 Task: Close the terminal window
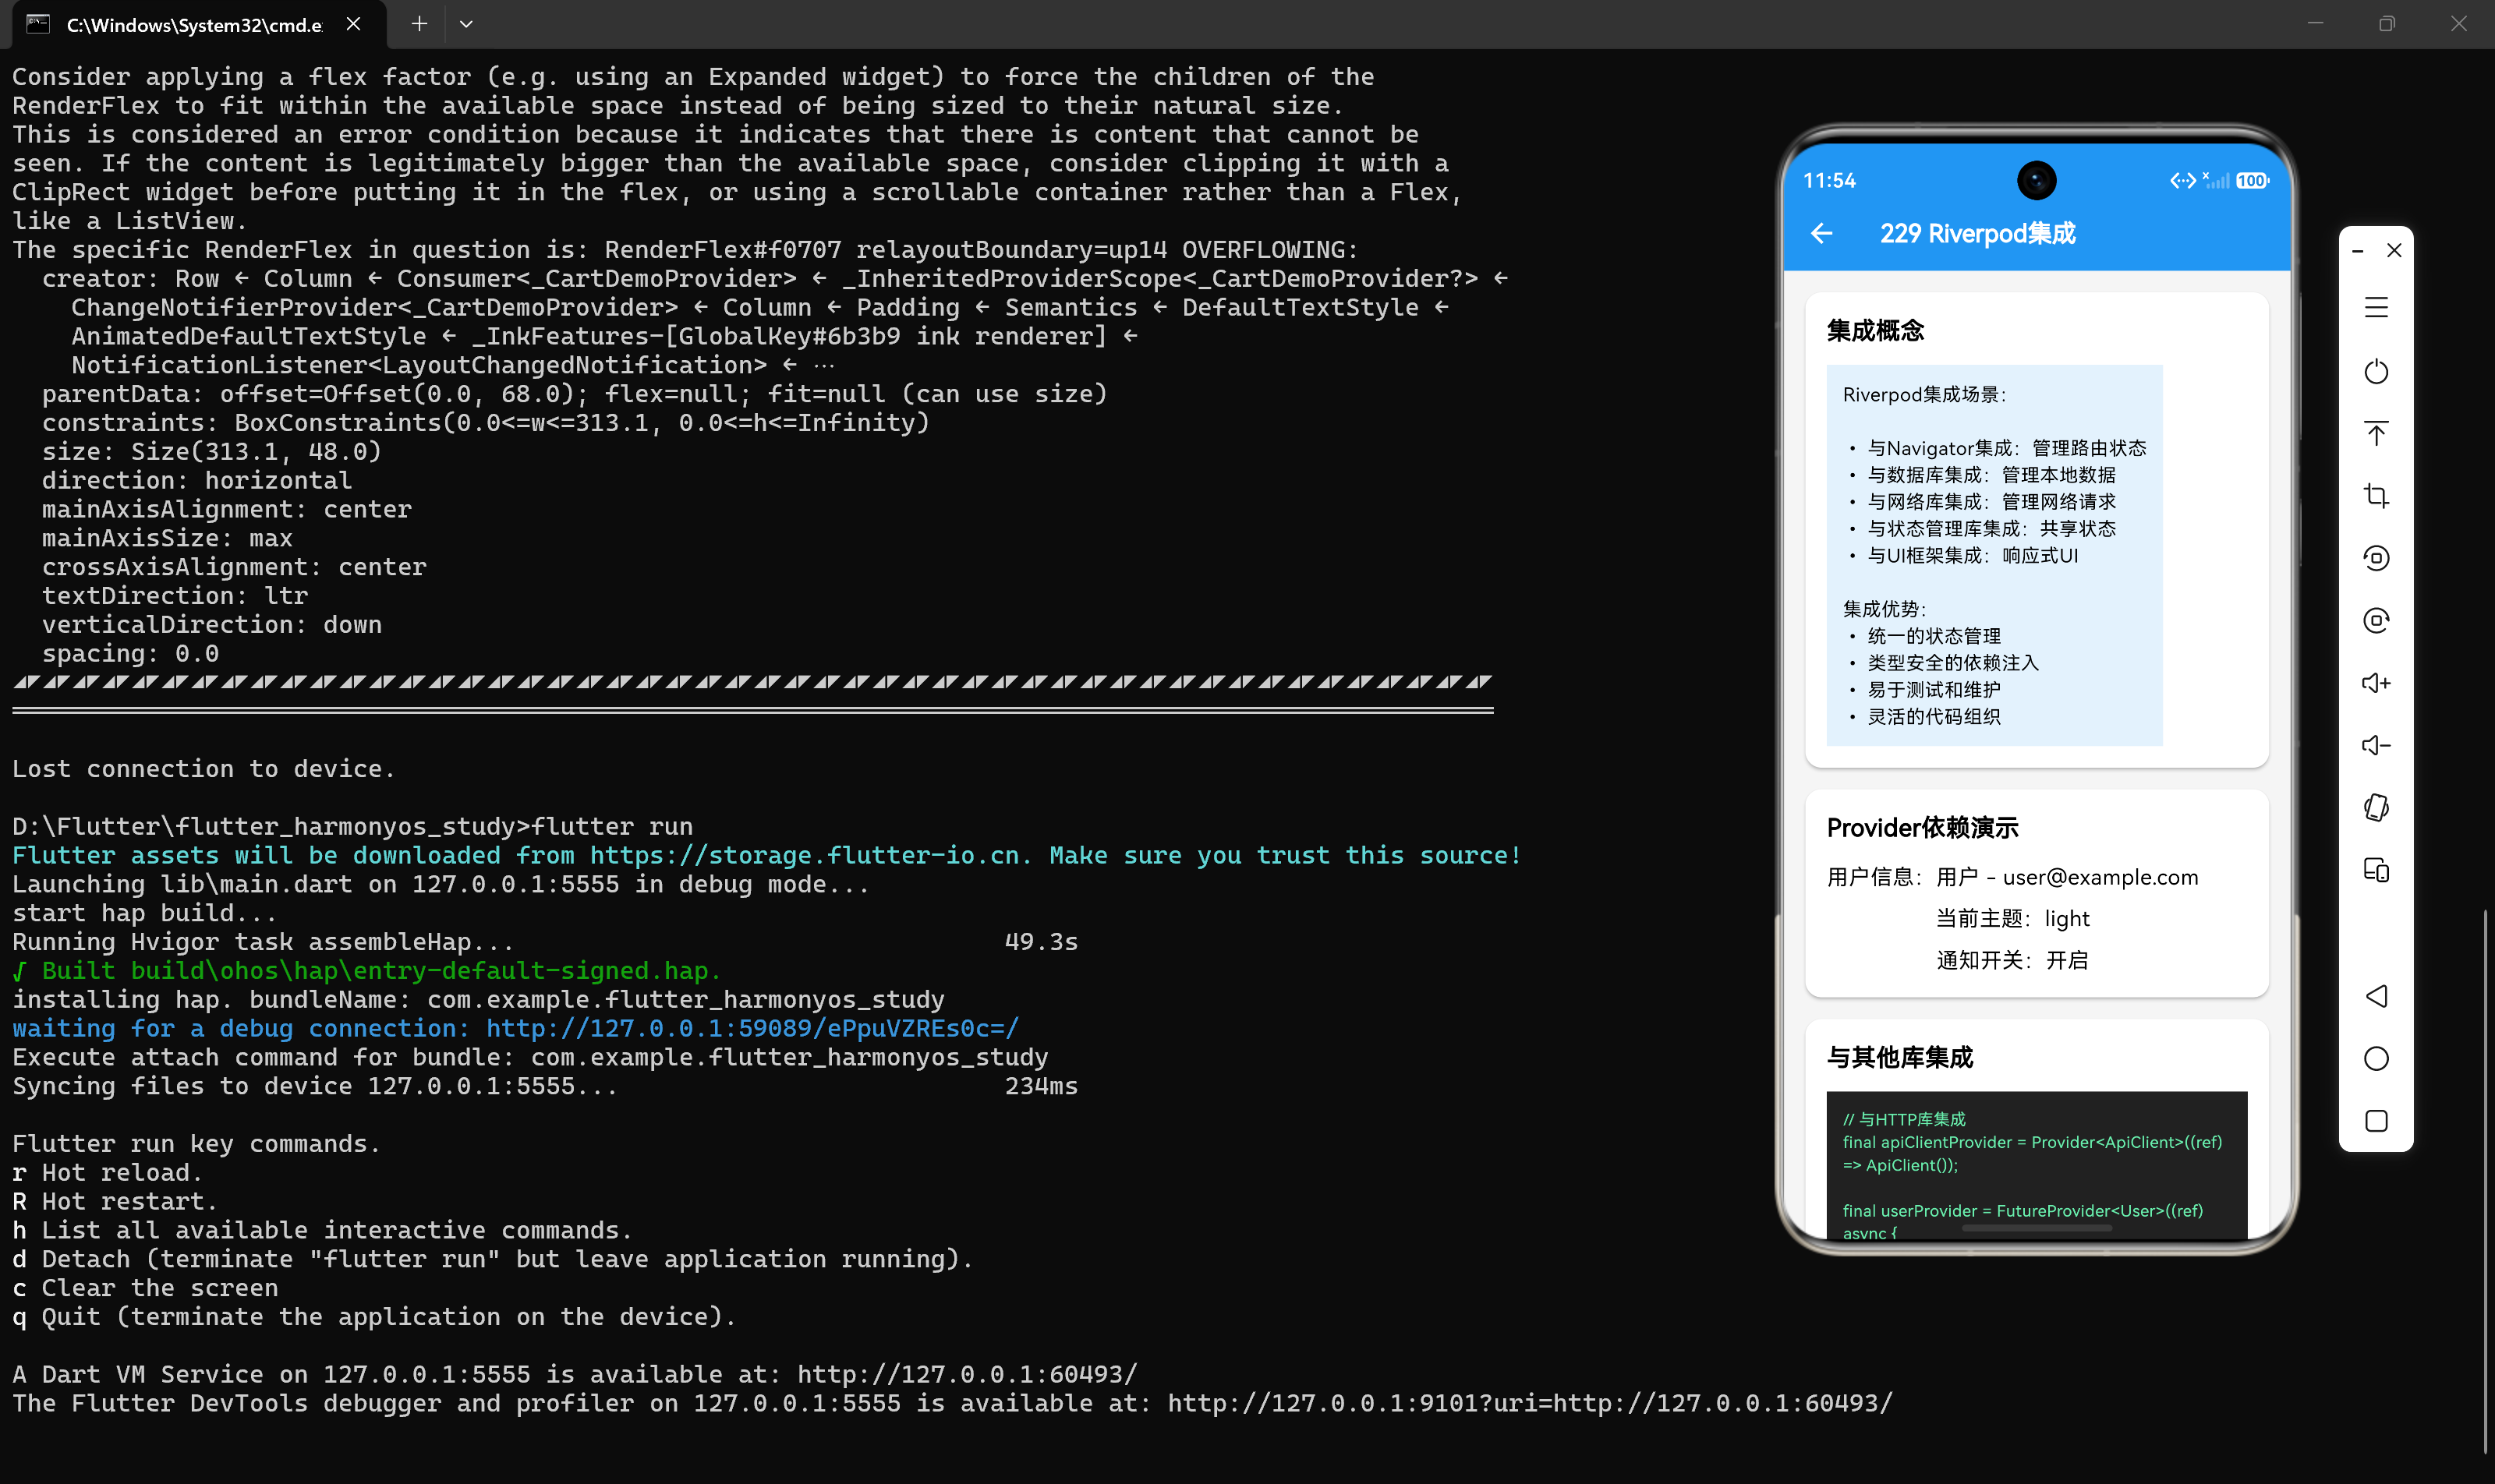(2459, 24)
